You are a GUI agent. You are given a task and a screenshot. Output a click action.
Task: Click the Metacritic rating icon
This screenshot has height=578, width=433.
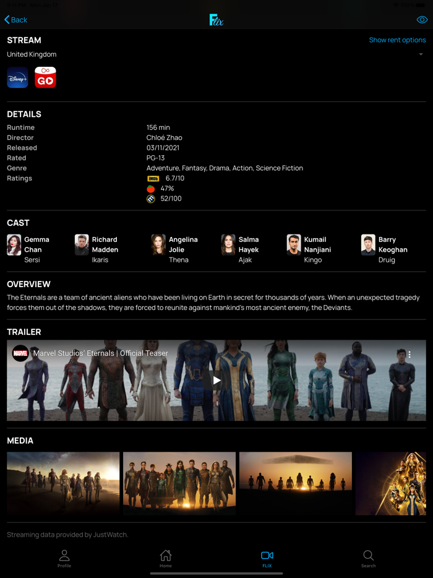[x=151, y=199]
